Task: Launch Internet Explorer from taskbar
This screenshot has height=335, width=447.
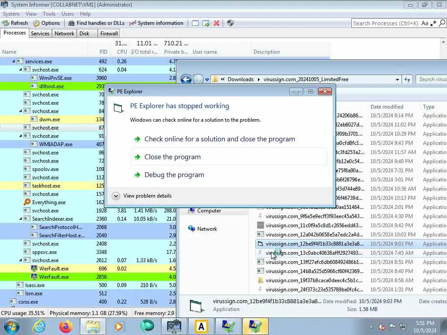Action: [39, 326]
